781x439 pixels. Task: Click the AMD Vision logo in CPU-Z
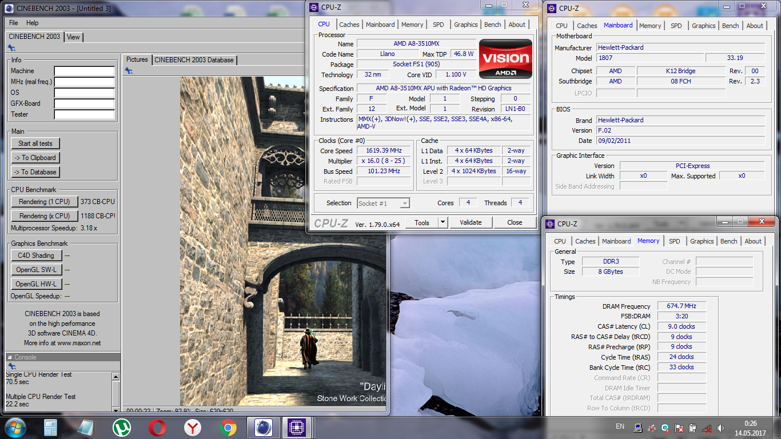click(x=505, y=59)
